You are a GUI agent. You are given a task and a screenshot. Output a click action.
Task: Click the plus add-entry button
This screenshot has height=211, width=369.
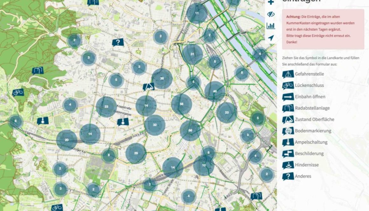[271, 2]
